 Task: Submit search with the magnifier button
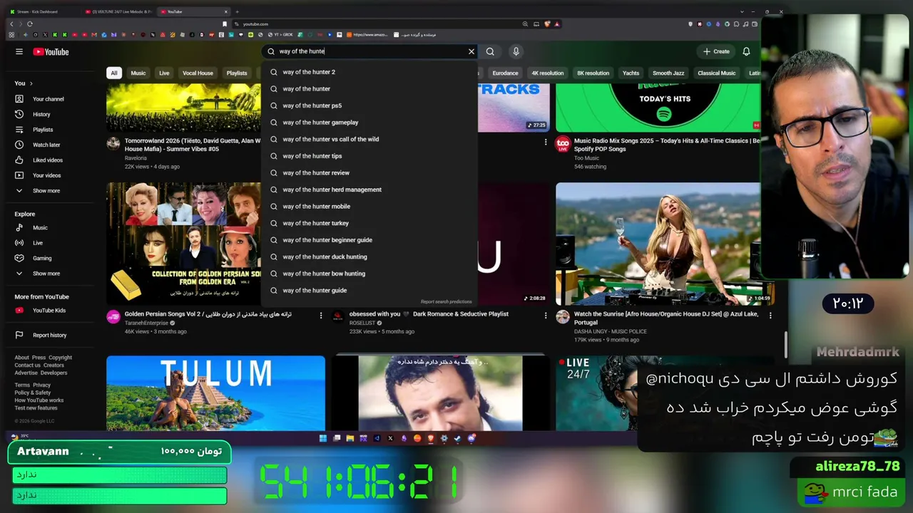(490, 51)
